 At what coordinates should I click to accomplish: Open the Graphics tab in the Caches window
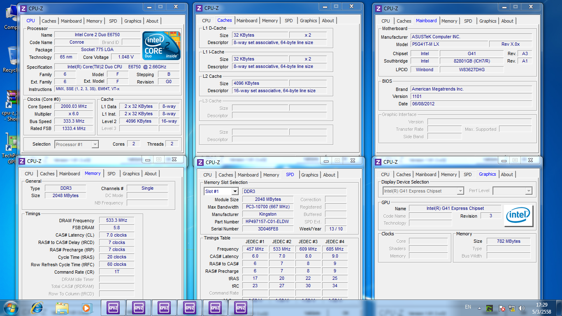pyautogui.click(x=309, y=21)
